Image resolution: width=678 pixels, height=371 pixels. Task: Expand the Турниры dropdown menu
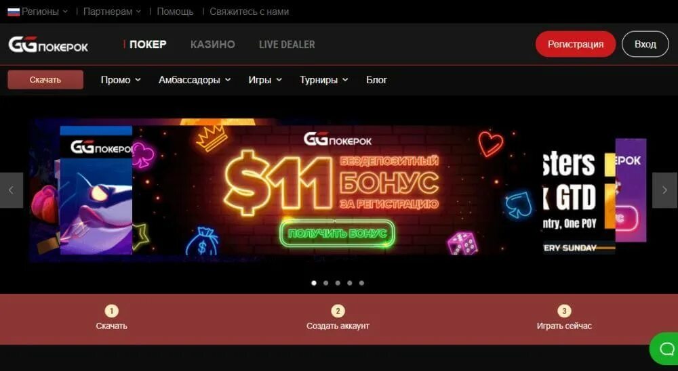click(324, 80)
